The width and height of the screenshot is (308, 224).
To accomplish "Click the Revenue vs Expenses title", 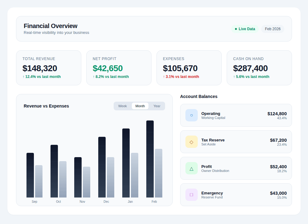I will click(x=47, y=106).
